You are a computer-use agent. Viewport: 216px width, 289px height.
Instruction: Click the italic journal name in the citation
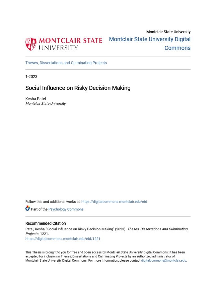157,229
